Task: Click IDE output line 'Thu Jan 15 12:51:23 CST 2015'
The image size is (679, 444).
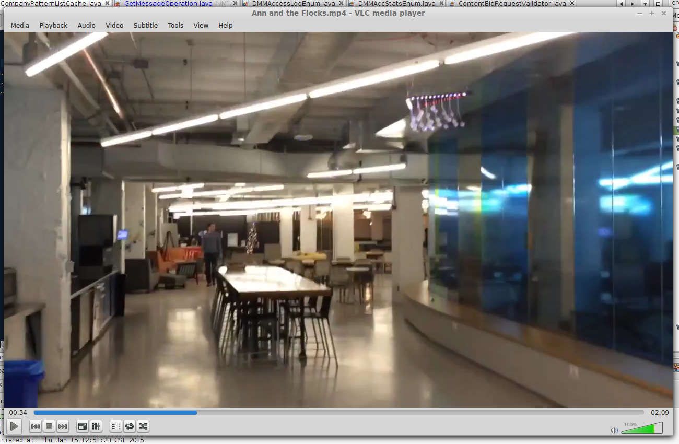Action: click(x=92, y=440)
